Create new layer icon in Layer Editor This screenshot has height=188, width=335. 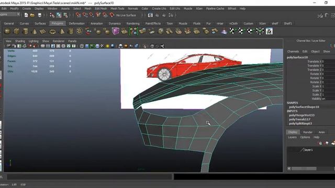pyautogui.click(x=333, y=143)
